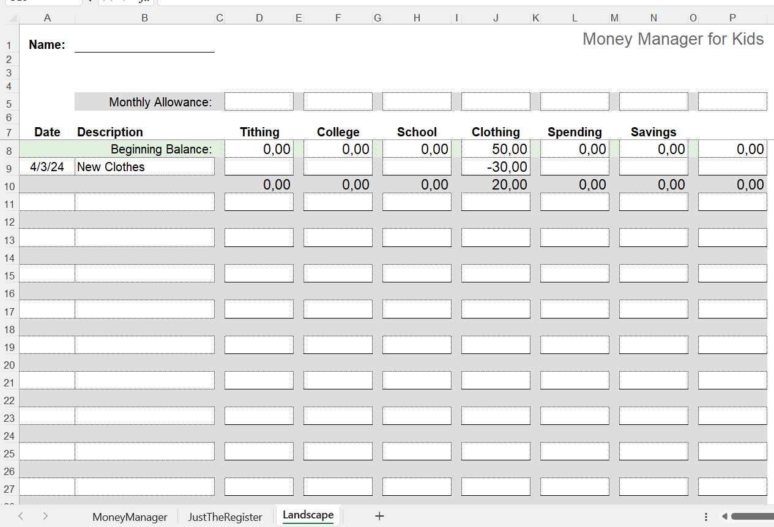This screenshot has width=774, height=527.
Task: Select row 27 header
Action: click(x=9, y=488)
